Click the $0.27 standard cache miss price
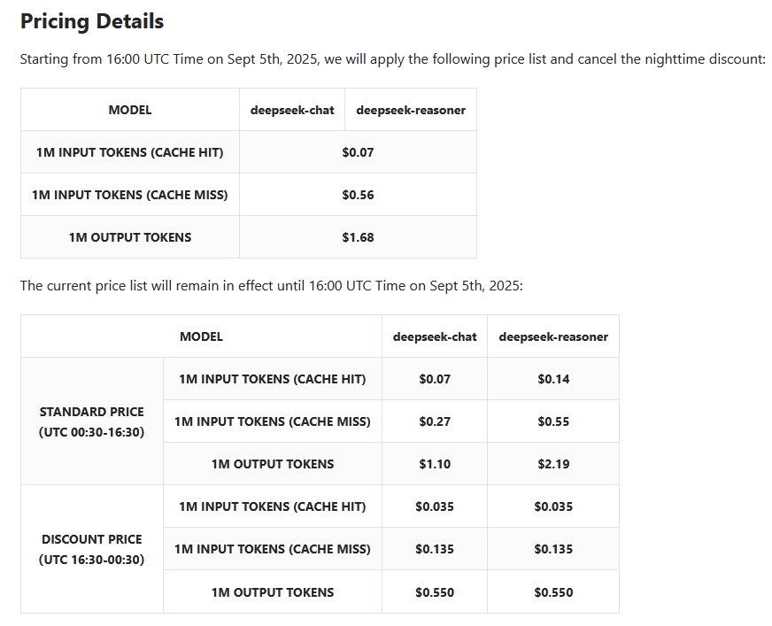 coord(435,421)
